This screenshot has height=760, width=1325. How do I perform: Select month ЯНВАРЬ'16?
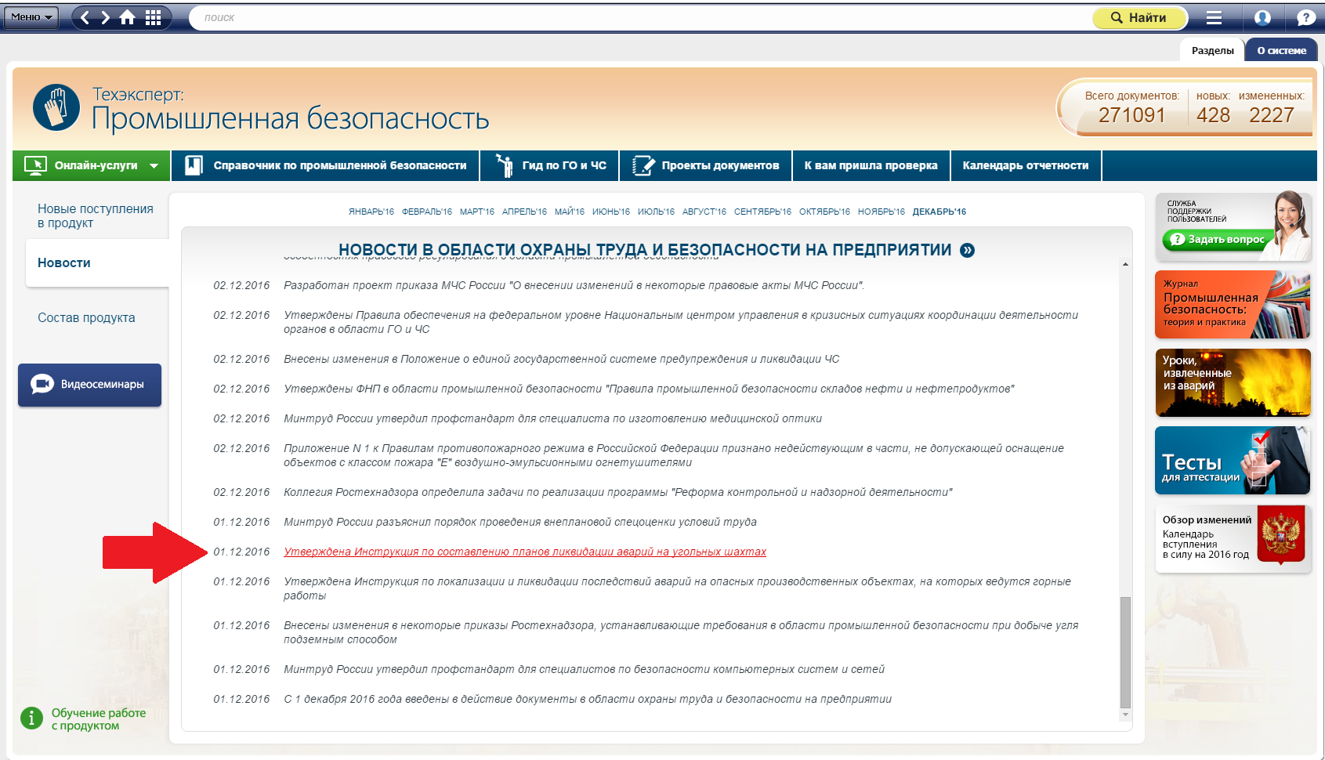point(371,212)
